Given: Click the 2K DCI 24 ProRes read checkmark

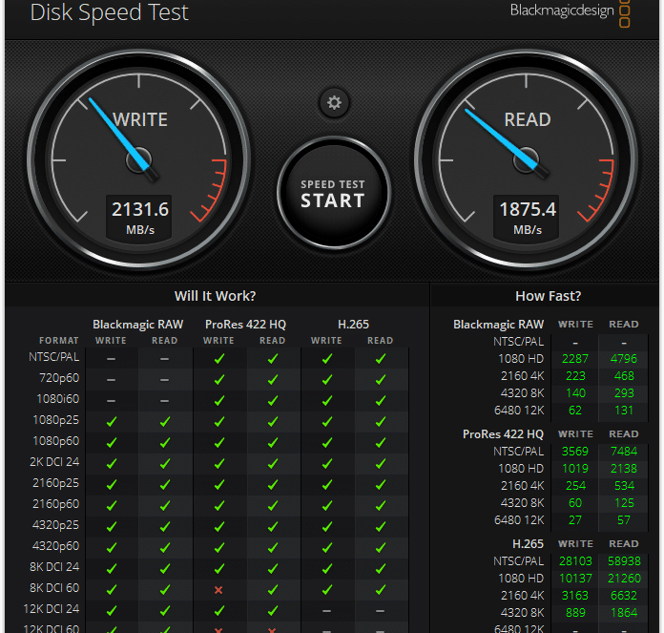Looking at the screenshot, I should [273, 463].
